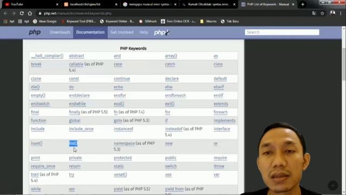This screenshot has height=195, width=346.
Task: Open the continue keyword link
Action: tap(122, 79)
